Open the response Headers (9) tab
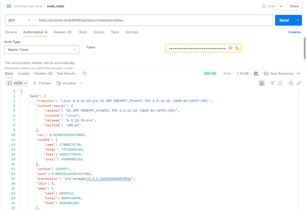Viewport: 306px width, 210px height. (x=43, y=73)
